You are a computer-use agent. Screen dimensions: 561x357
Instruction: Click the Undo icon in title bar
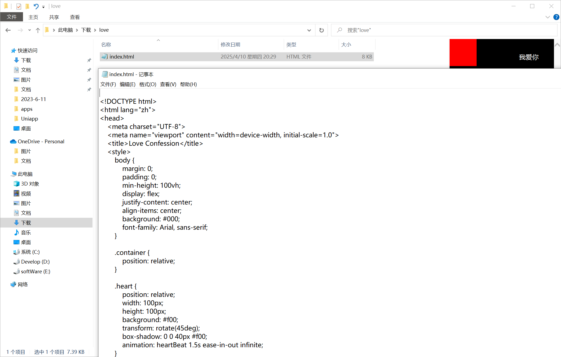click(x=36, y=6)
